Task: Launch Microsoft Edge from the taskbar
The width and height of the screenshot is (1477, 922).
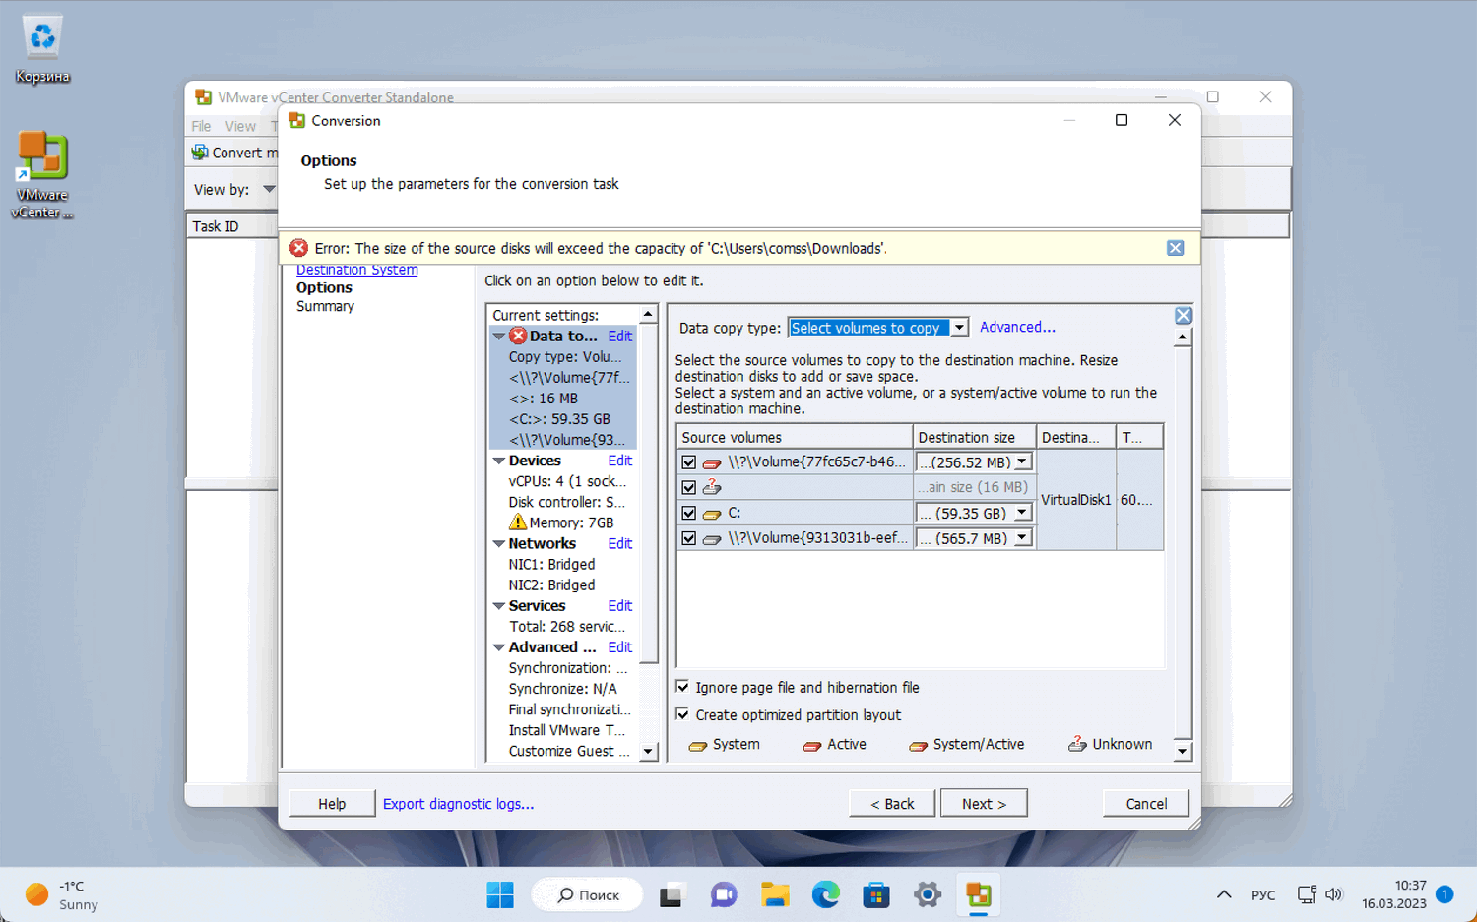Action: point(826,895)
